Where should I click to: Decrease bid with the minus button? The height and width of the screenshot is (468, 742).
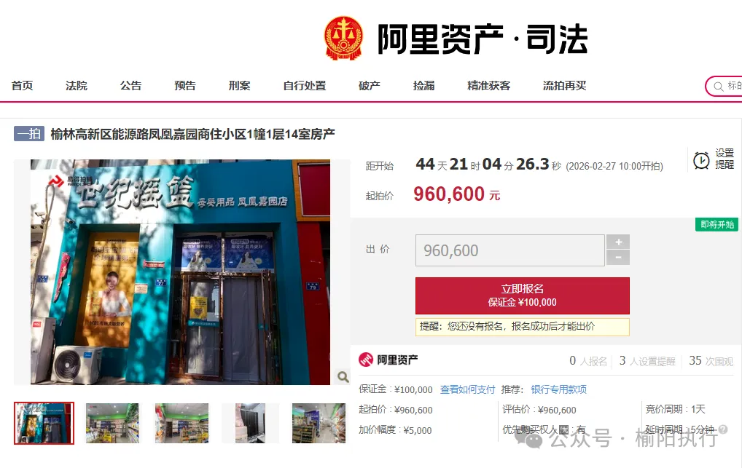click(618, 258)
